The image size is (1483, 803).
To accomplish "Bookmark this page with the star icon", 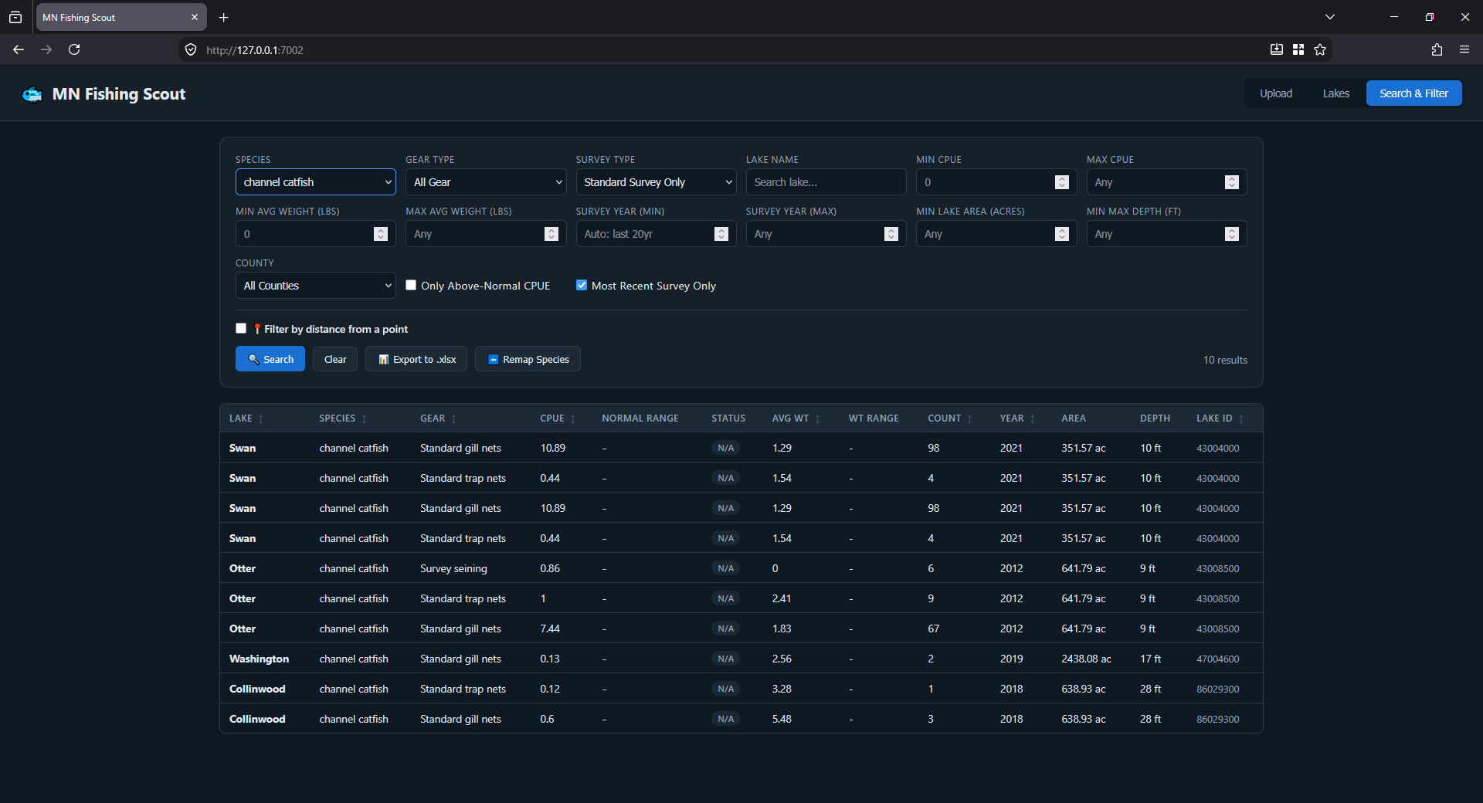I will [1320, 49].
